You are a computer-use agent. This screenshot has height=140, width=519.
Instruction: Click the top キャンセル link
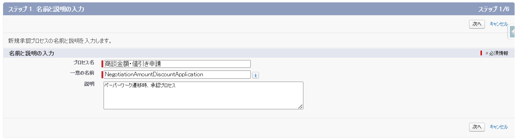[x=498, y=24]
